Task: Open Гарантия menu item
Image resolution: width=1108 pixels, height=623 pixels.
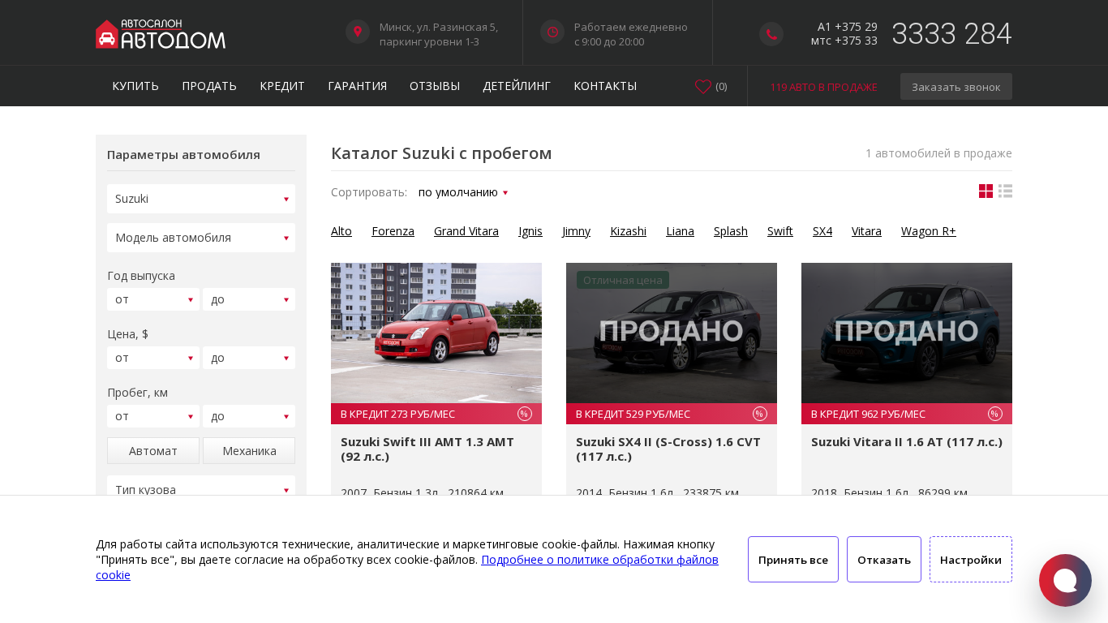Action: tap(357, 86)
